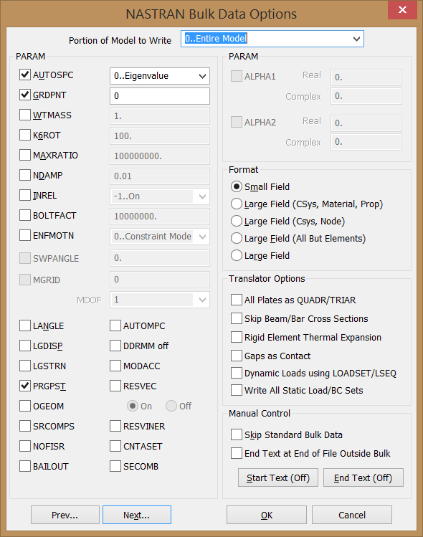Click the Start Text (Off) button
The width and height of the screenshot is (423, 537).
coord(278,477)
